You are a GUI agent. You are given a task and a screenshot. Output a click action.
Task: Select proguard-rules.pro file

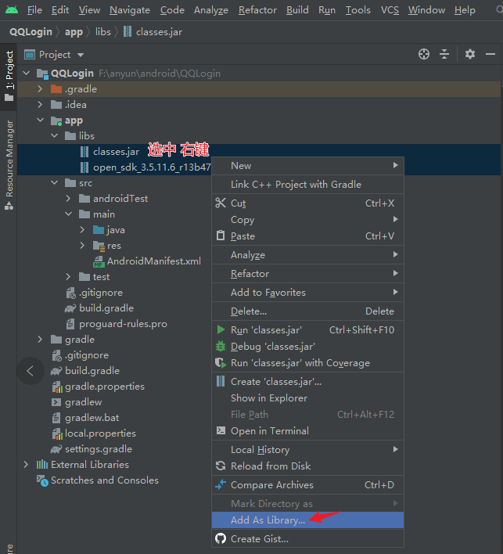click(123, 324)
